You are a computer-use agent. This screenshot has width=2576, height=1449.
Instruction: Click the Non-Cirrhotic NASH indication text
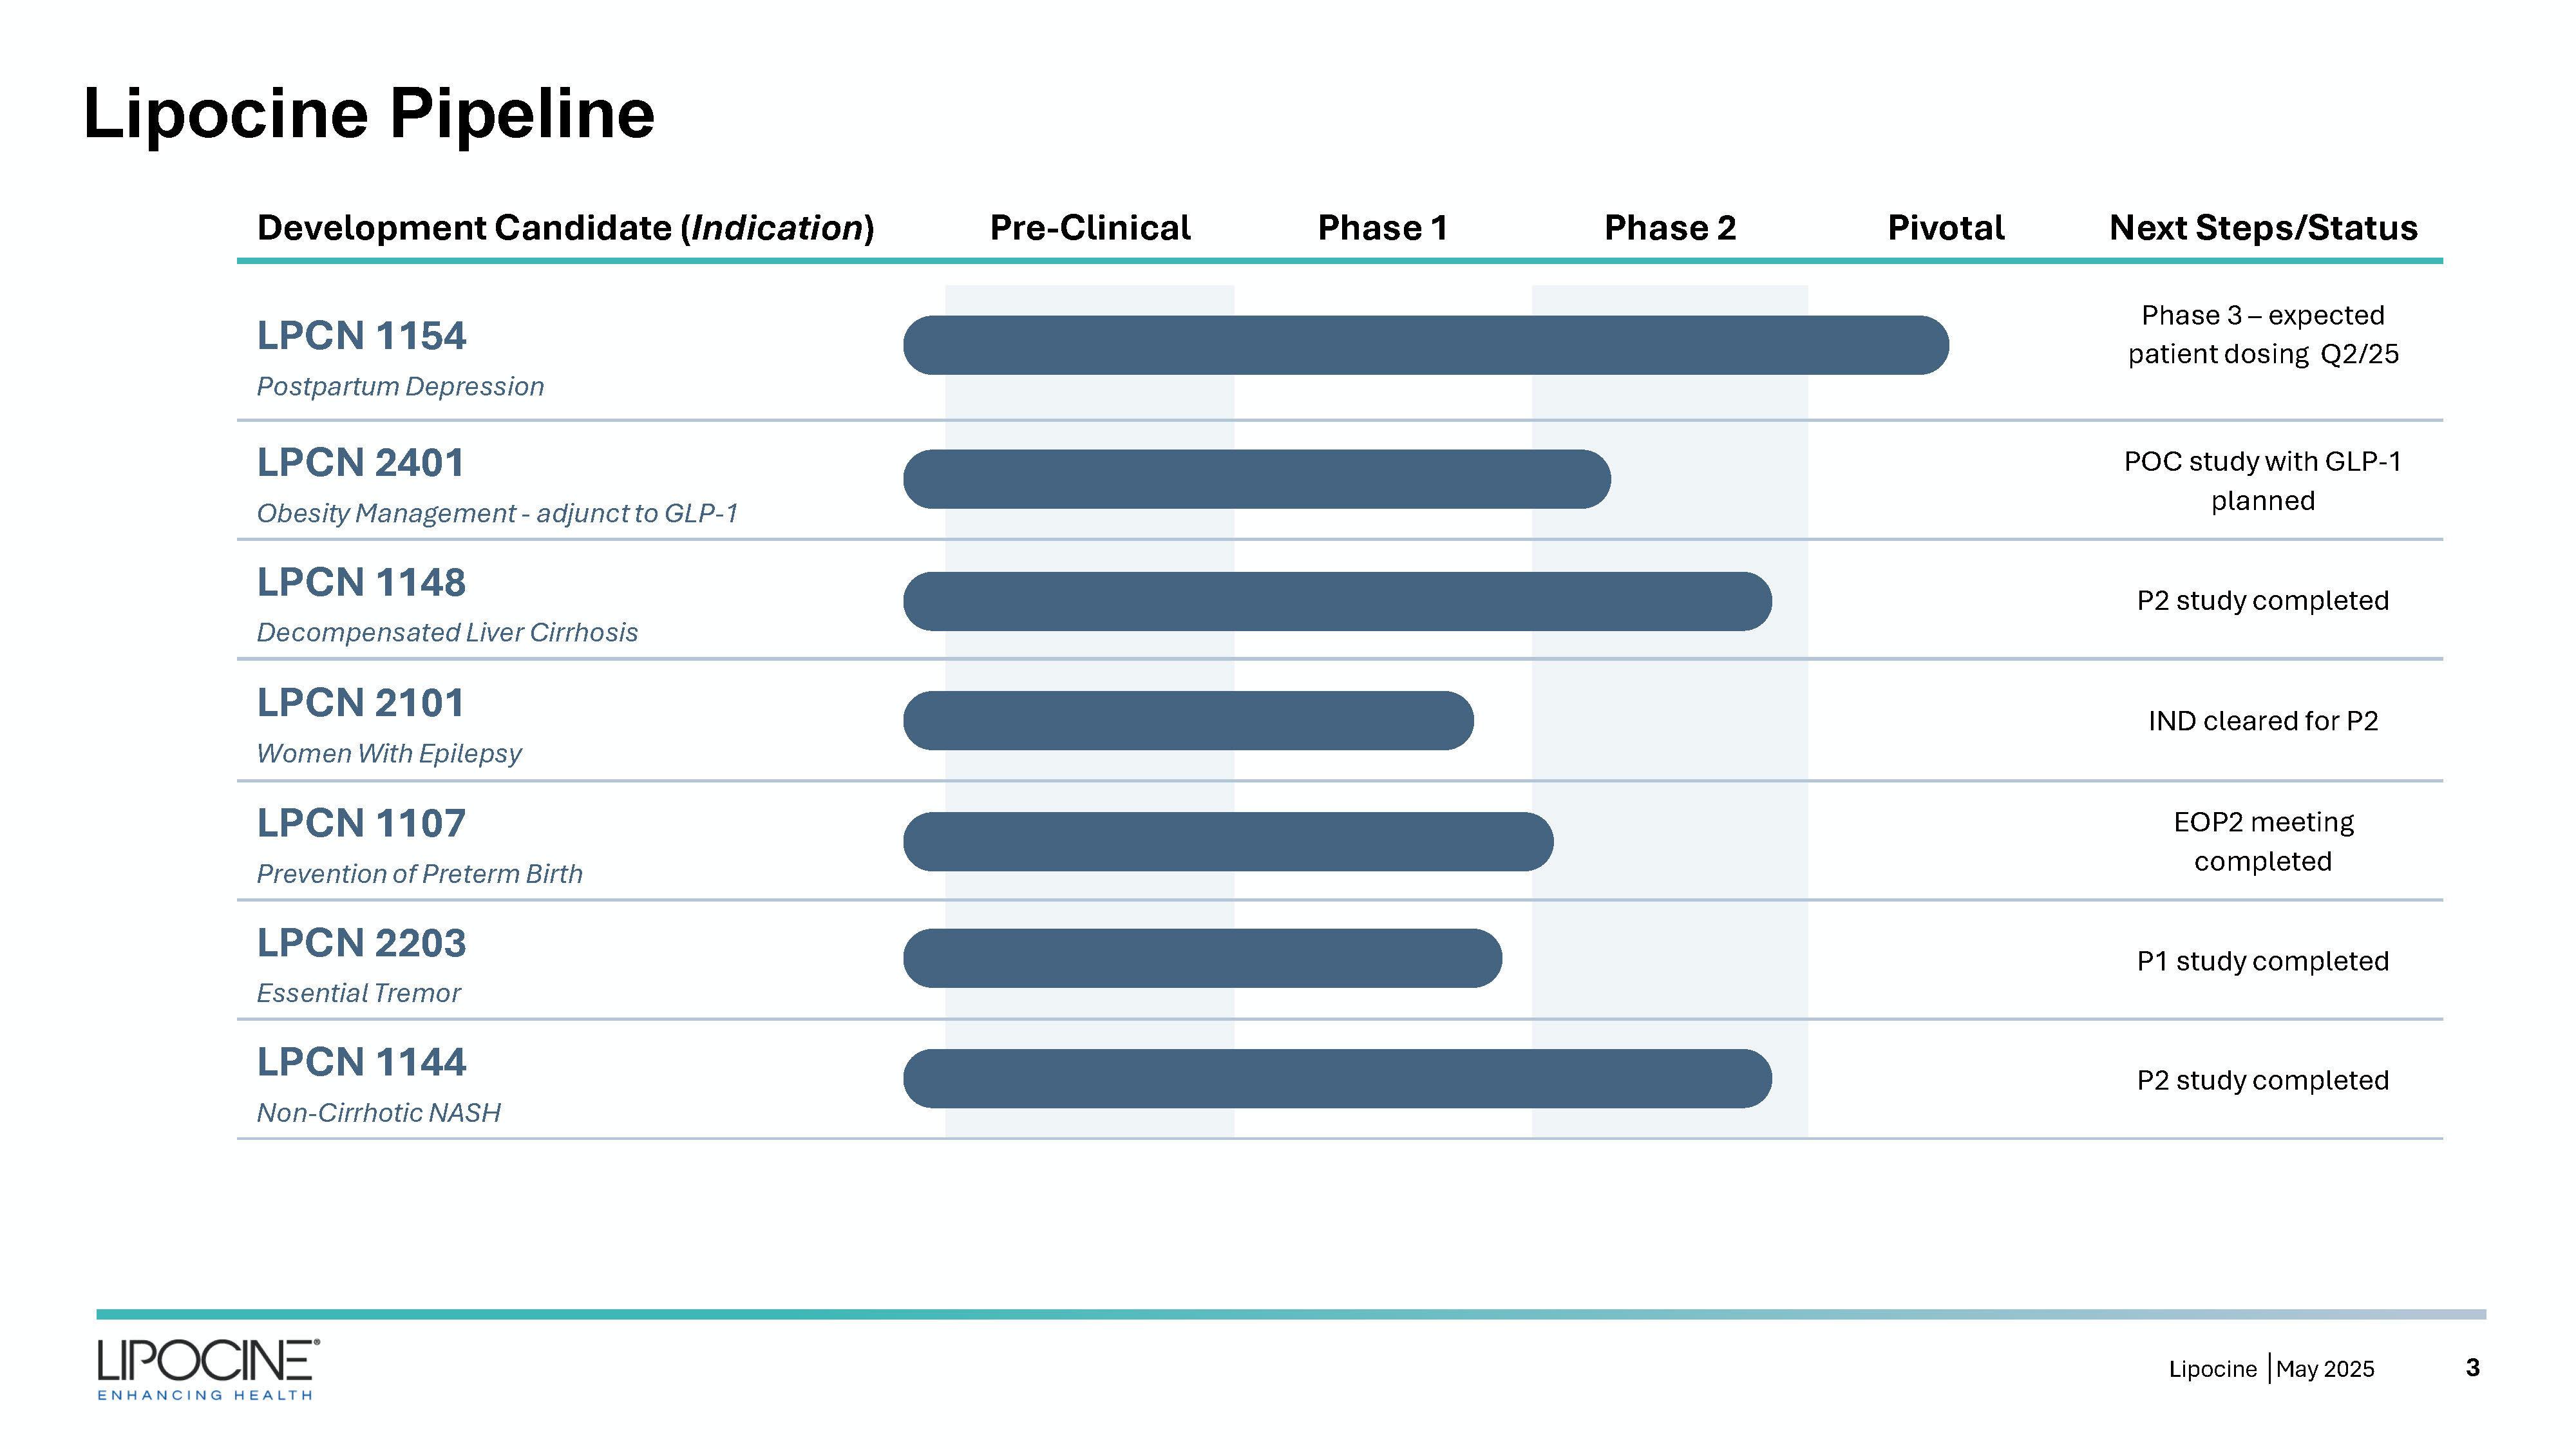click(x=378, y=1112)
